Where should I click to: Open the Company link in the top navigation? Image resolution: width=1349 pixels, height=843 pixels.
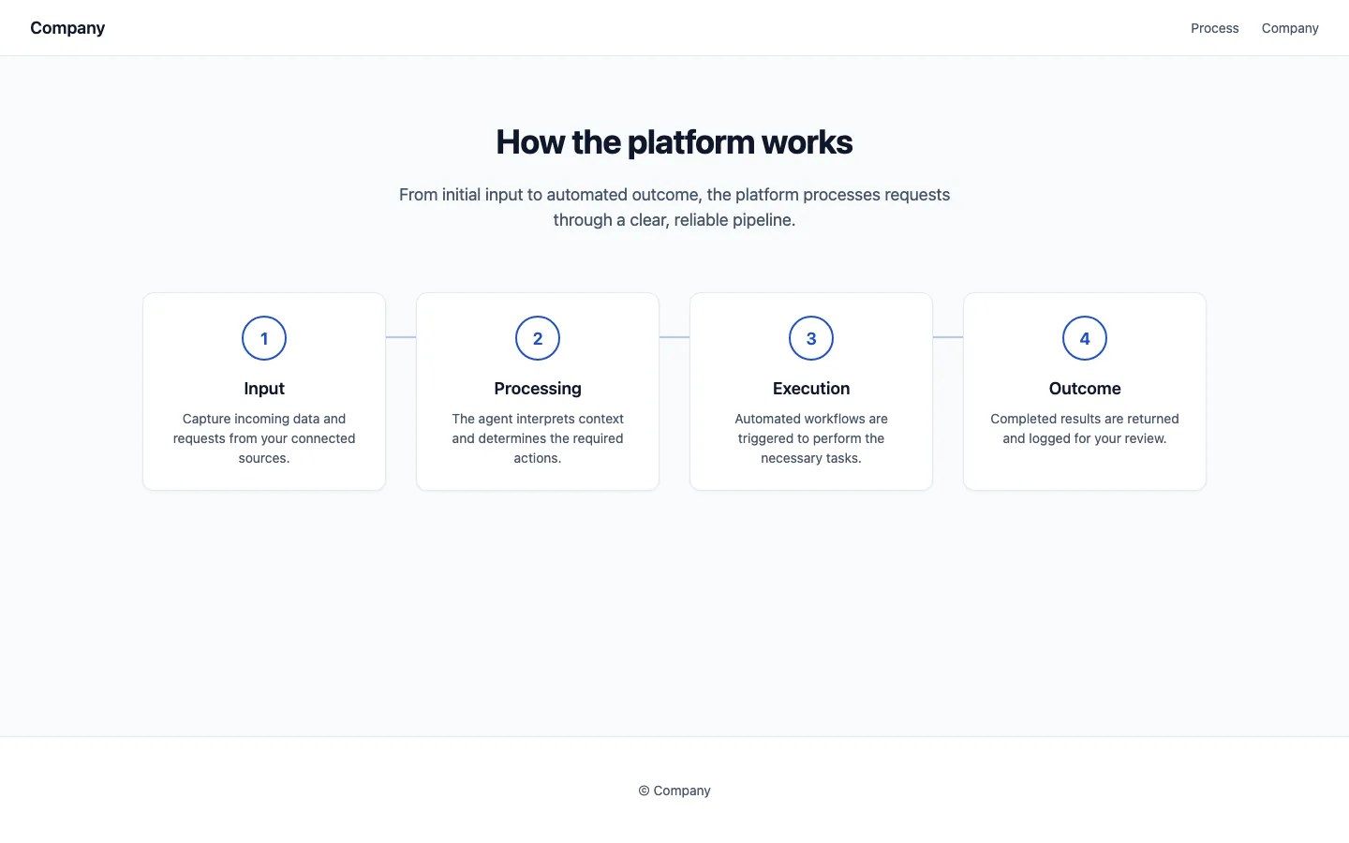point(1290,28)
